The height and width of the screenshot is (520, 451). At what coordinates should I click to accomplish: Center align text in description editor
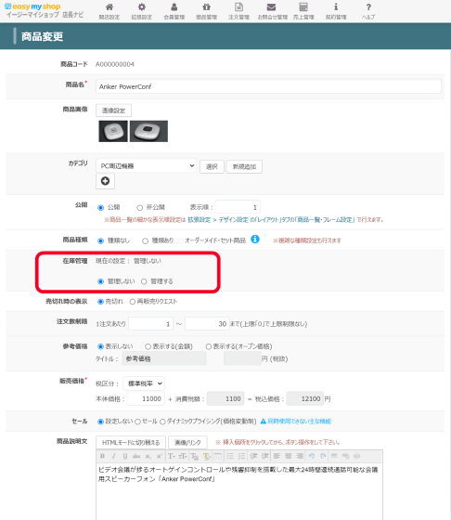click(x=288, y=456)
